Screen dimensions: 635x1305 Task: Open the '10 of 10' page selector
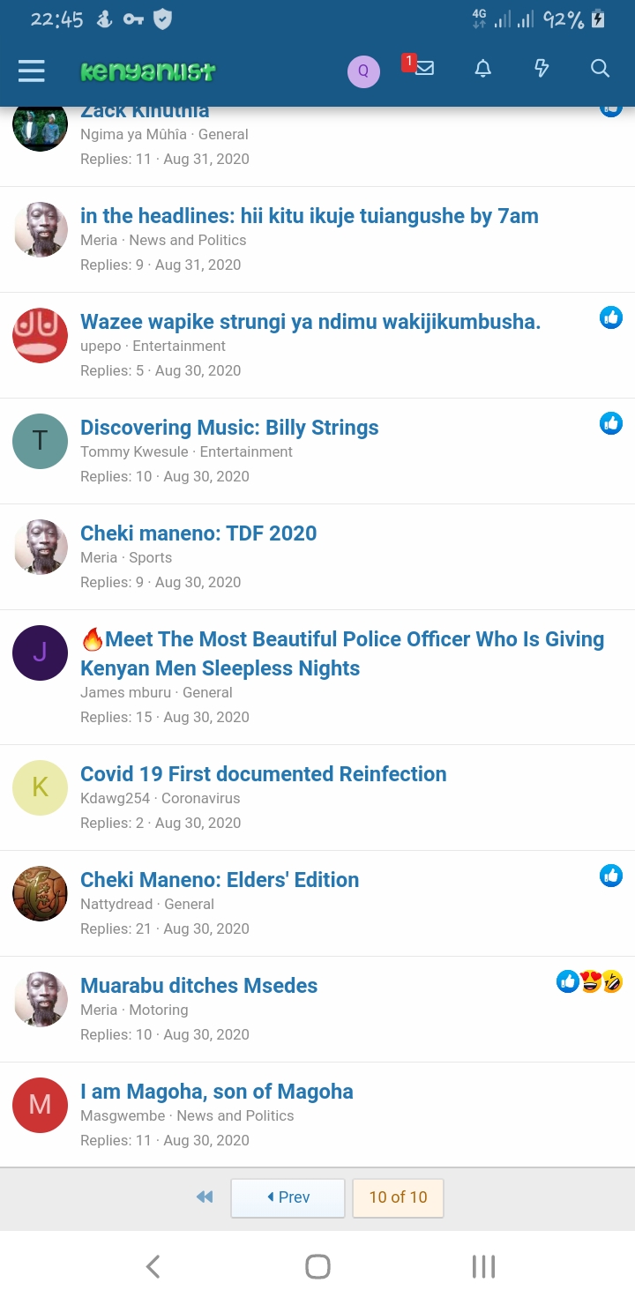click(398, 1197)
